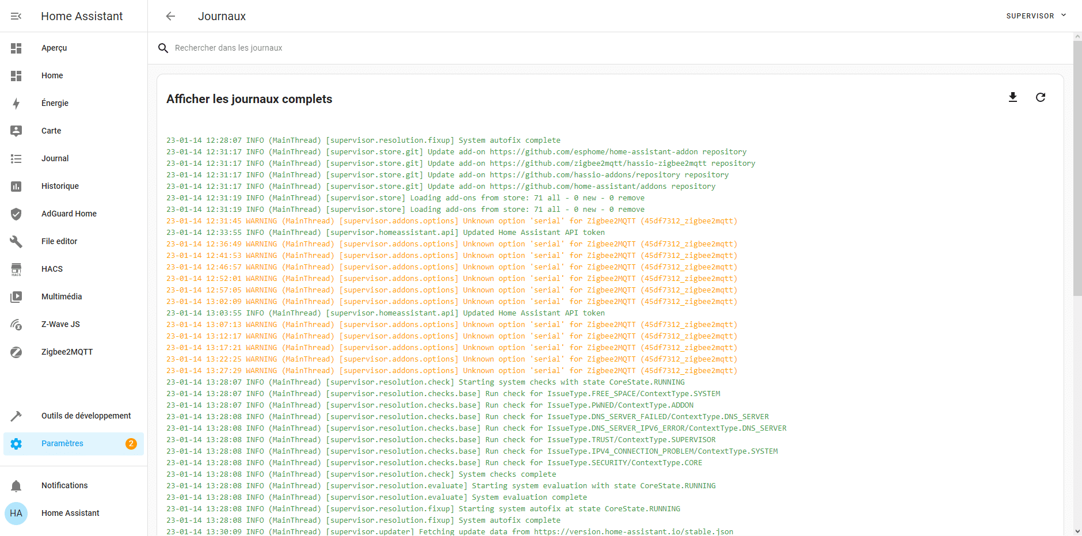Viewport: 1082px width, 536px height.
Task: Open the Journal list icon
Action: 16,159
